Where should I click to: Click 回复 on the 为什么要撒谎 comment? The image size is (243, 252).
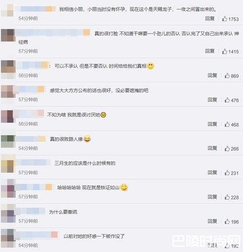212,221
